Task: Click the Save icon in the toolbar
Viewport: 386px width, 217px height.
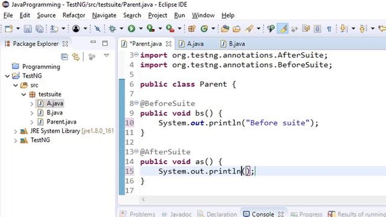Action: click(x=28, y=29)
